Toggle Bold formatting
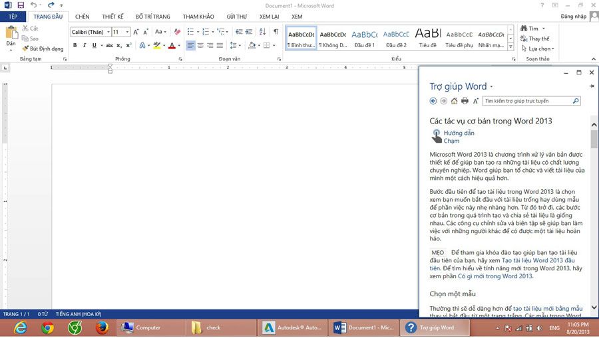This screenshot has width=599, height=338. pos(75,46)
